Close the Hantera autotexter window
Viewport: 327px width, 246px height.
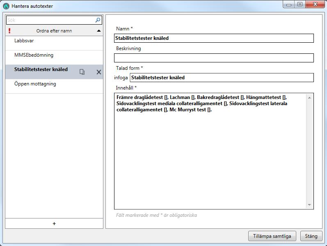click(x=315, y=5)
